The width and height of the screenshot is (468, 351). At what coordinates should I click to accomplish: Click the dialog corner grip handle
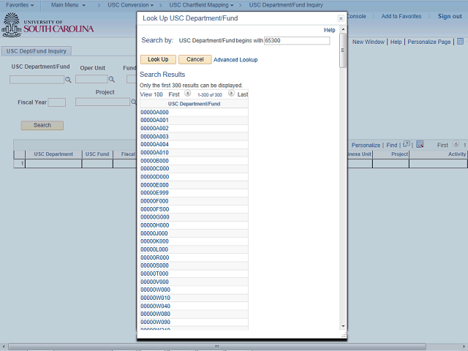click(344, 336)
